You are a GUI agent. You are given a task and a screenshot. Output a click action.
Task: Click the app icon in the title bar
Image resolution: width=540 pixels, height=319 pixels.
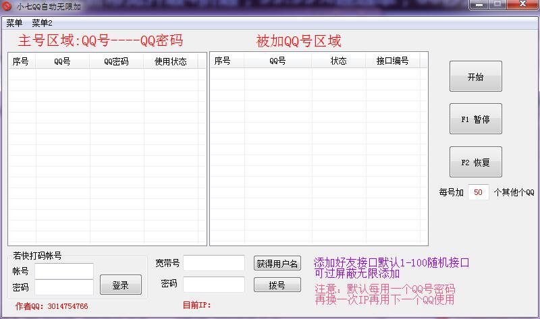[7, 6]
